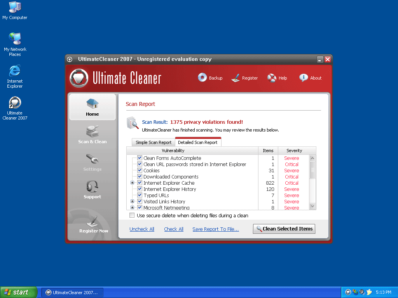Click the About info icon
The image size is (398, 298).
pyautogui.click(x=304, y=78)
